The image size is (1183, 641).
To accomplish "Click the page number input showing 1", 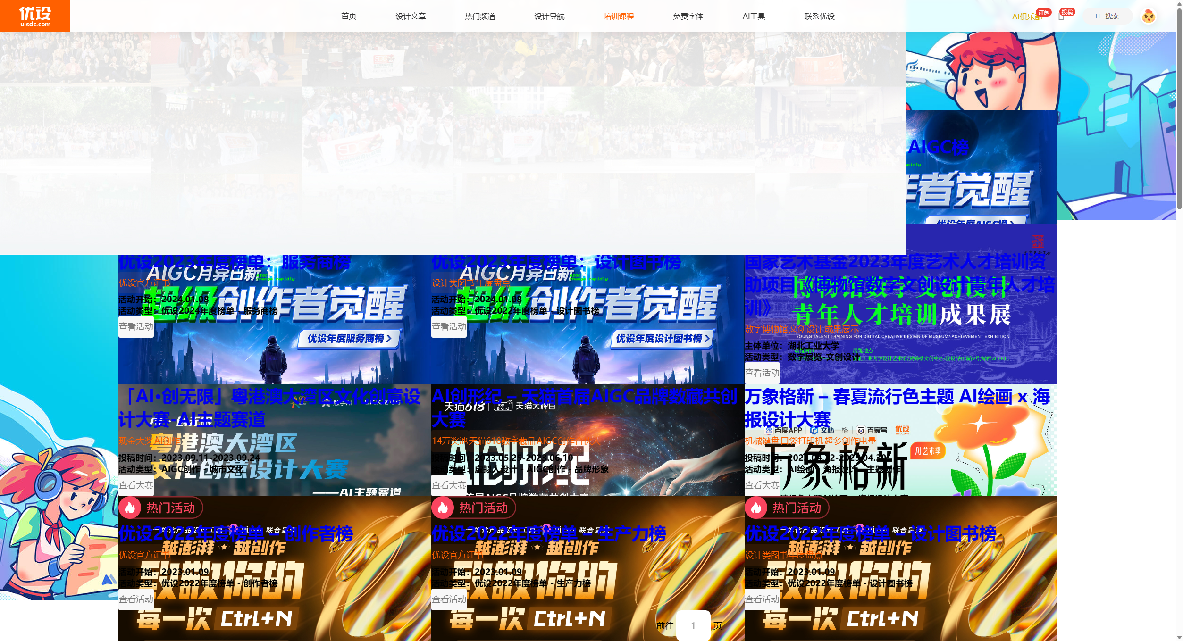I will point(693,625).
